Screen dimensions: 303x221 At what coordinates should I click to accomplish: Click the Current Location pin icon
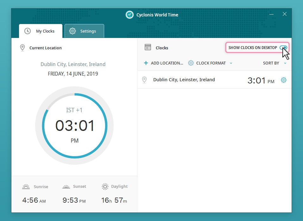[22, 48]
